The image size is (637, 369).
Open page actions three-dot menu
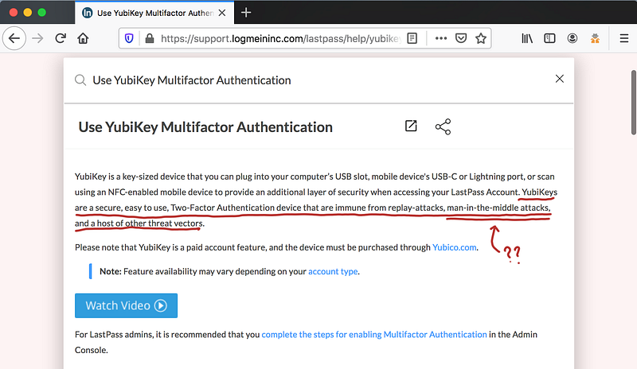click(440, 38)
